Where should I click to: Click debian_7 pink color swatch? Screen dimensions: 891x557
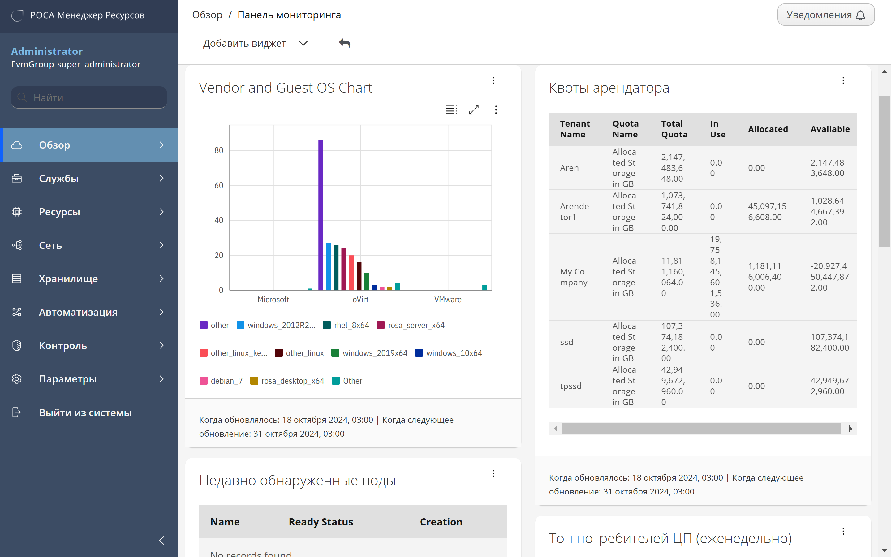tap(203, 381)
